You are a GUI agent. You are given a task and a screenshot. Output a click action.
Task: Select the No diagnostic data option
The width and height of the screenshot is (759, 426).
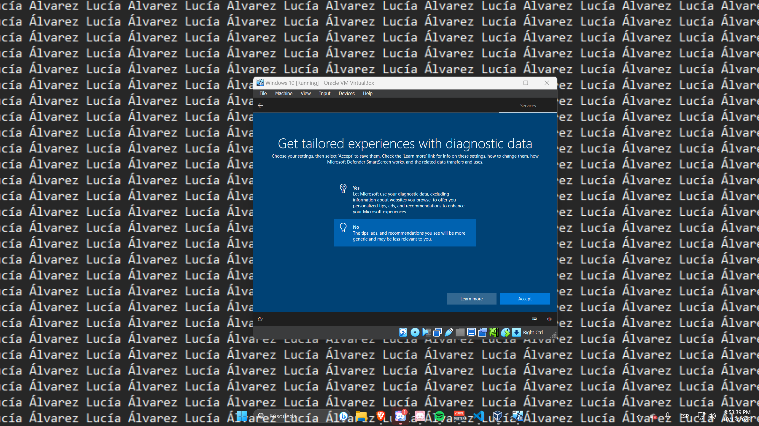[405, 233]
